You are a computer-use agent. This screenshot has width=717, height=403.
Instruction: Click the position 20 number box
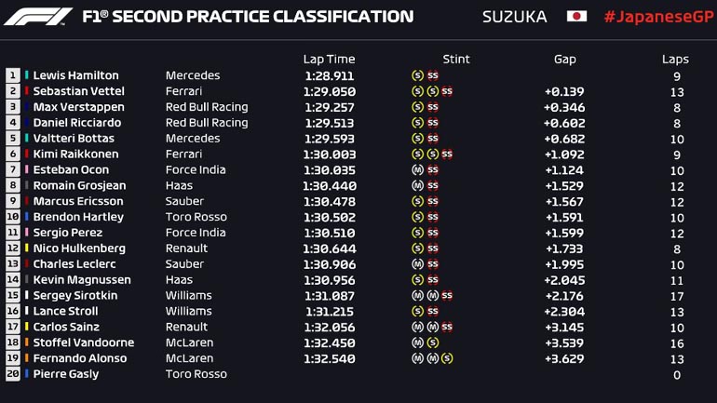tap(13, 374)
